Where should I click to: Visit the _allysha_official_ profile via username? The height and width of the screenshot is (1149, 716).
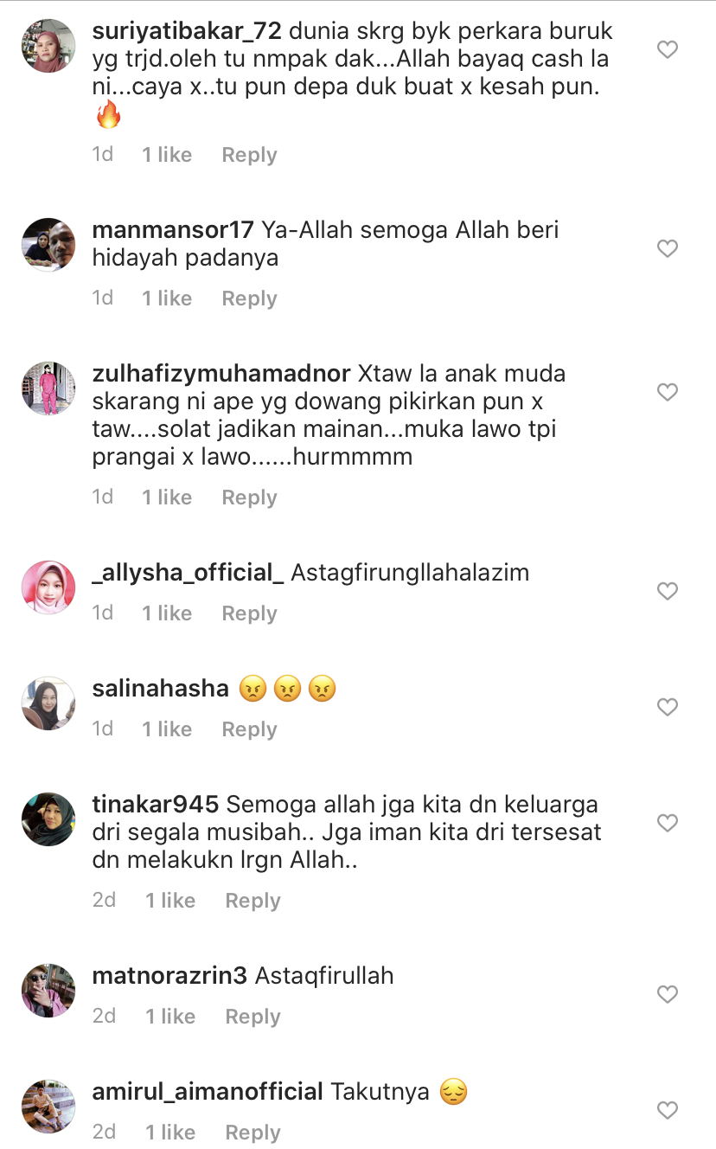(x=188, y=573)
